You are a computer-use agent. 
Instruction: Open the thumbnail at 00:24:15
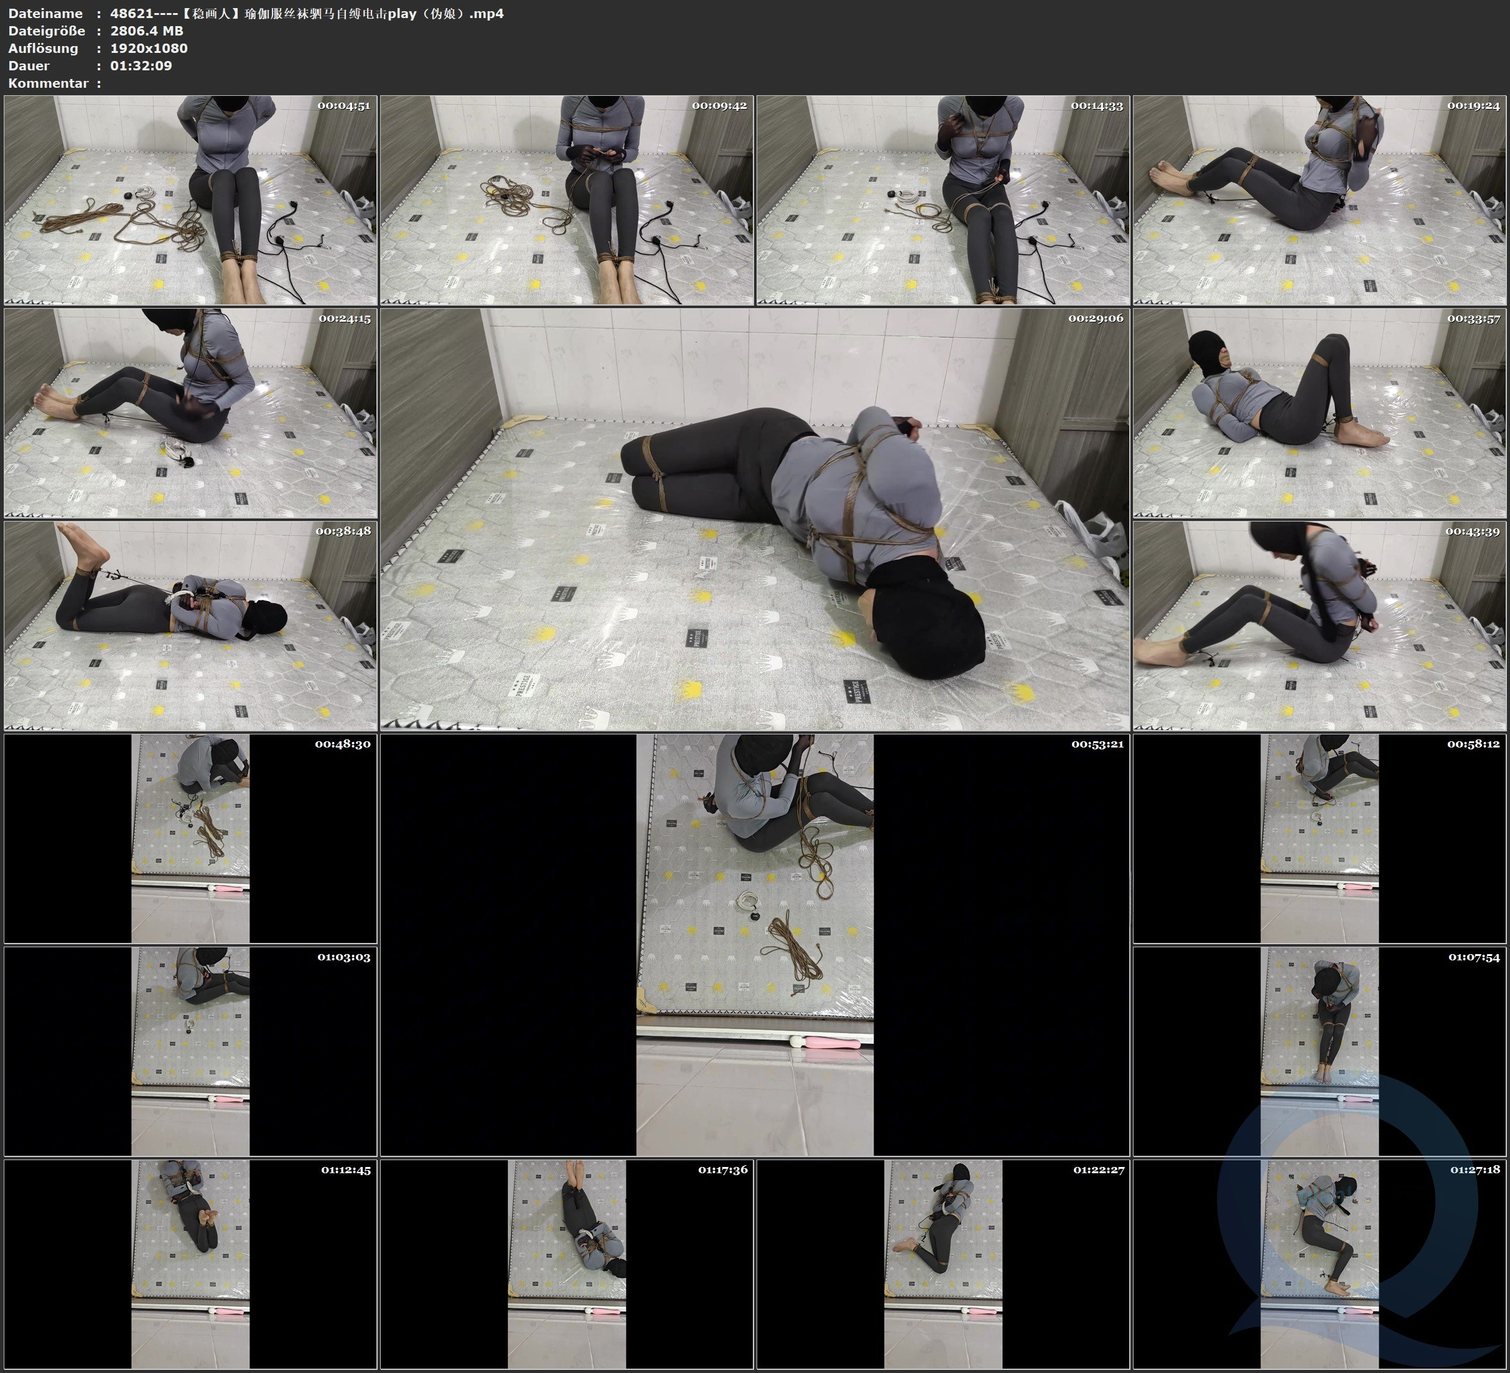click(190, 412)
